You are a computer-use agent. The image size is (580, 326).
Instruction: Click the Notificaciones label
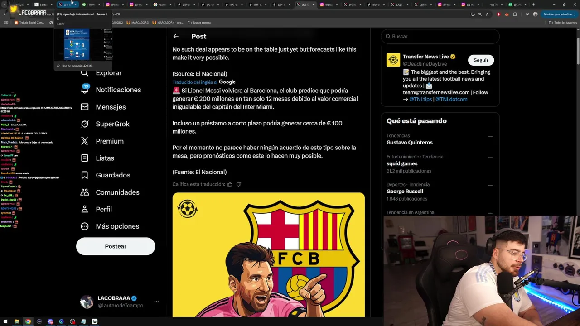118,90
